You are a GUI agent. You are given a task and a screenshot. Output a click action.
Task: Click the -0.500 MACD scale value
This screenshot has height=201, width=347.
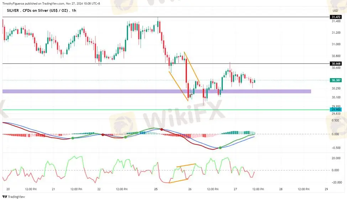point(335,148)
